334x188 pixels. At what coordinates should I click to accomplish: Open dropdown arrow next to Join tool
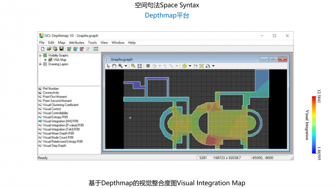[213, 66]
